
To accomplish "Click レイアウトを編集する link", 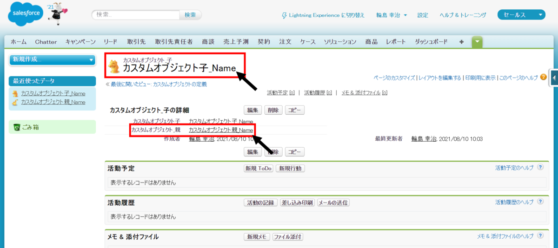I will click(440, 78).
